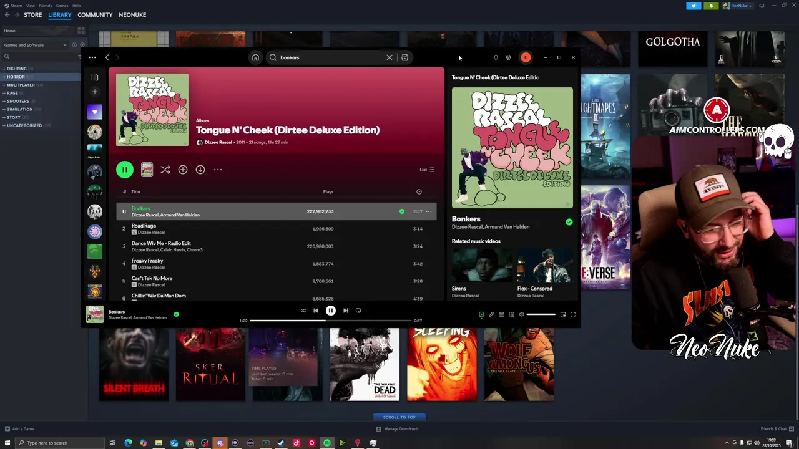Go back in Spotify navigation
The height and width of the screenshot is (449, 799).
coord(107,57)
